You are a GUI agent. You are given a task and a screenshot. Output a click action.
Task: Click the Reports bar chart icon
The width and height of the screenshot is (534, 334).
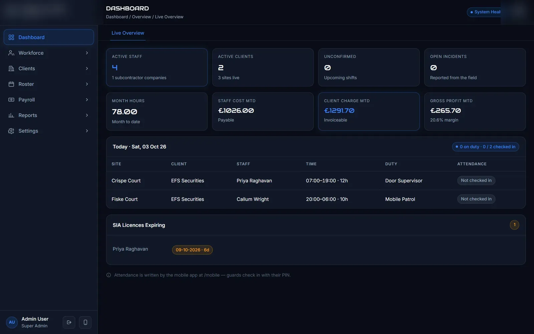click(x=11, y=115)
